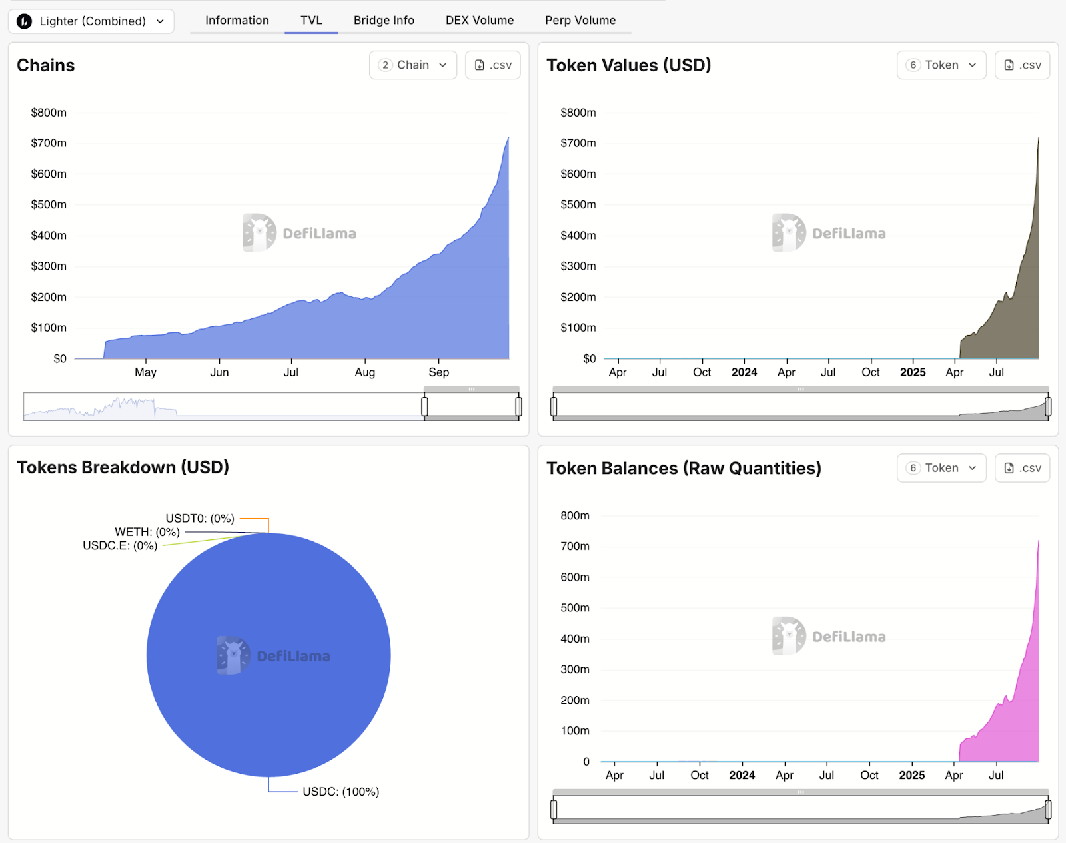
Task: Click the download icon in Token Values .csv button
Action: pos(1009,65)
